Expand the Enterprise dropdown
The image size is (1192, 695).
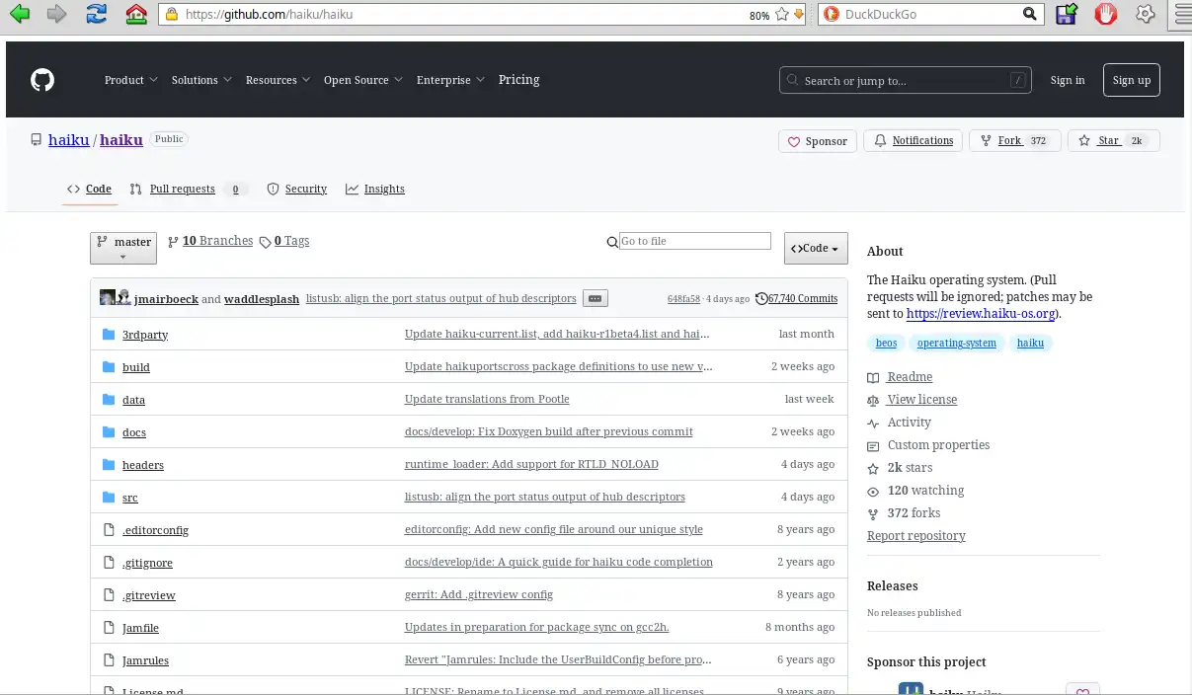point(450,80)
